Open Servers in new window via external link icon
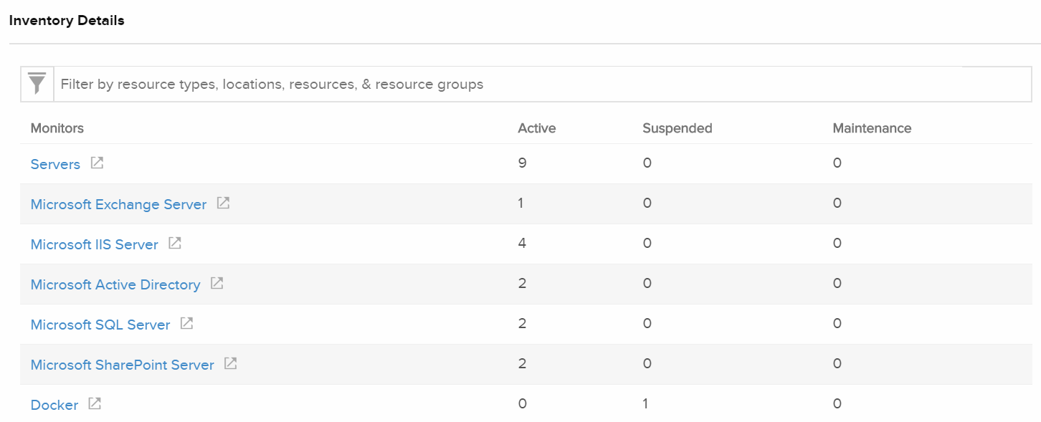The height and width of the screenshot is (422, 1041). 98,163
